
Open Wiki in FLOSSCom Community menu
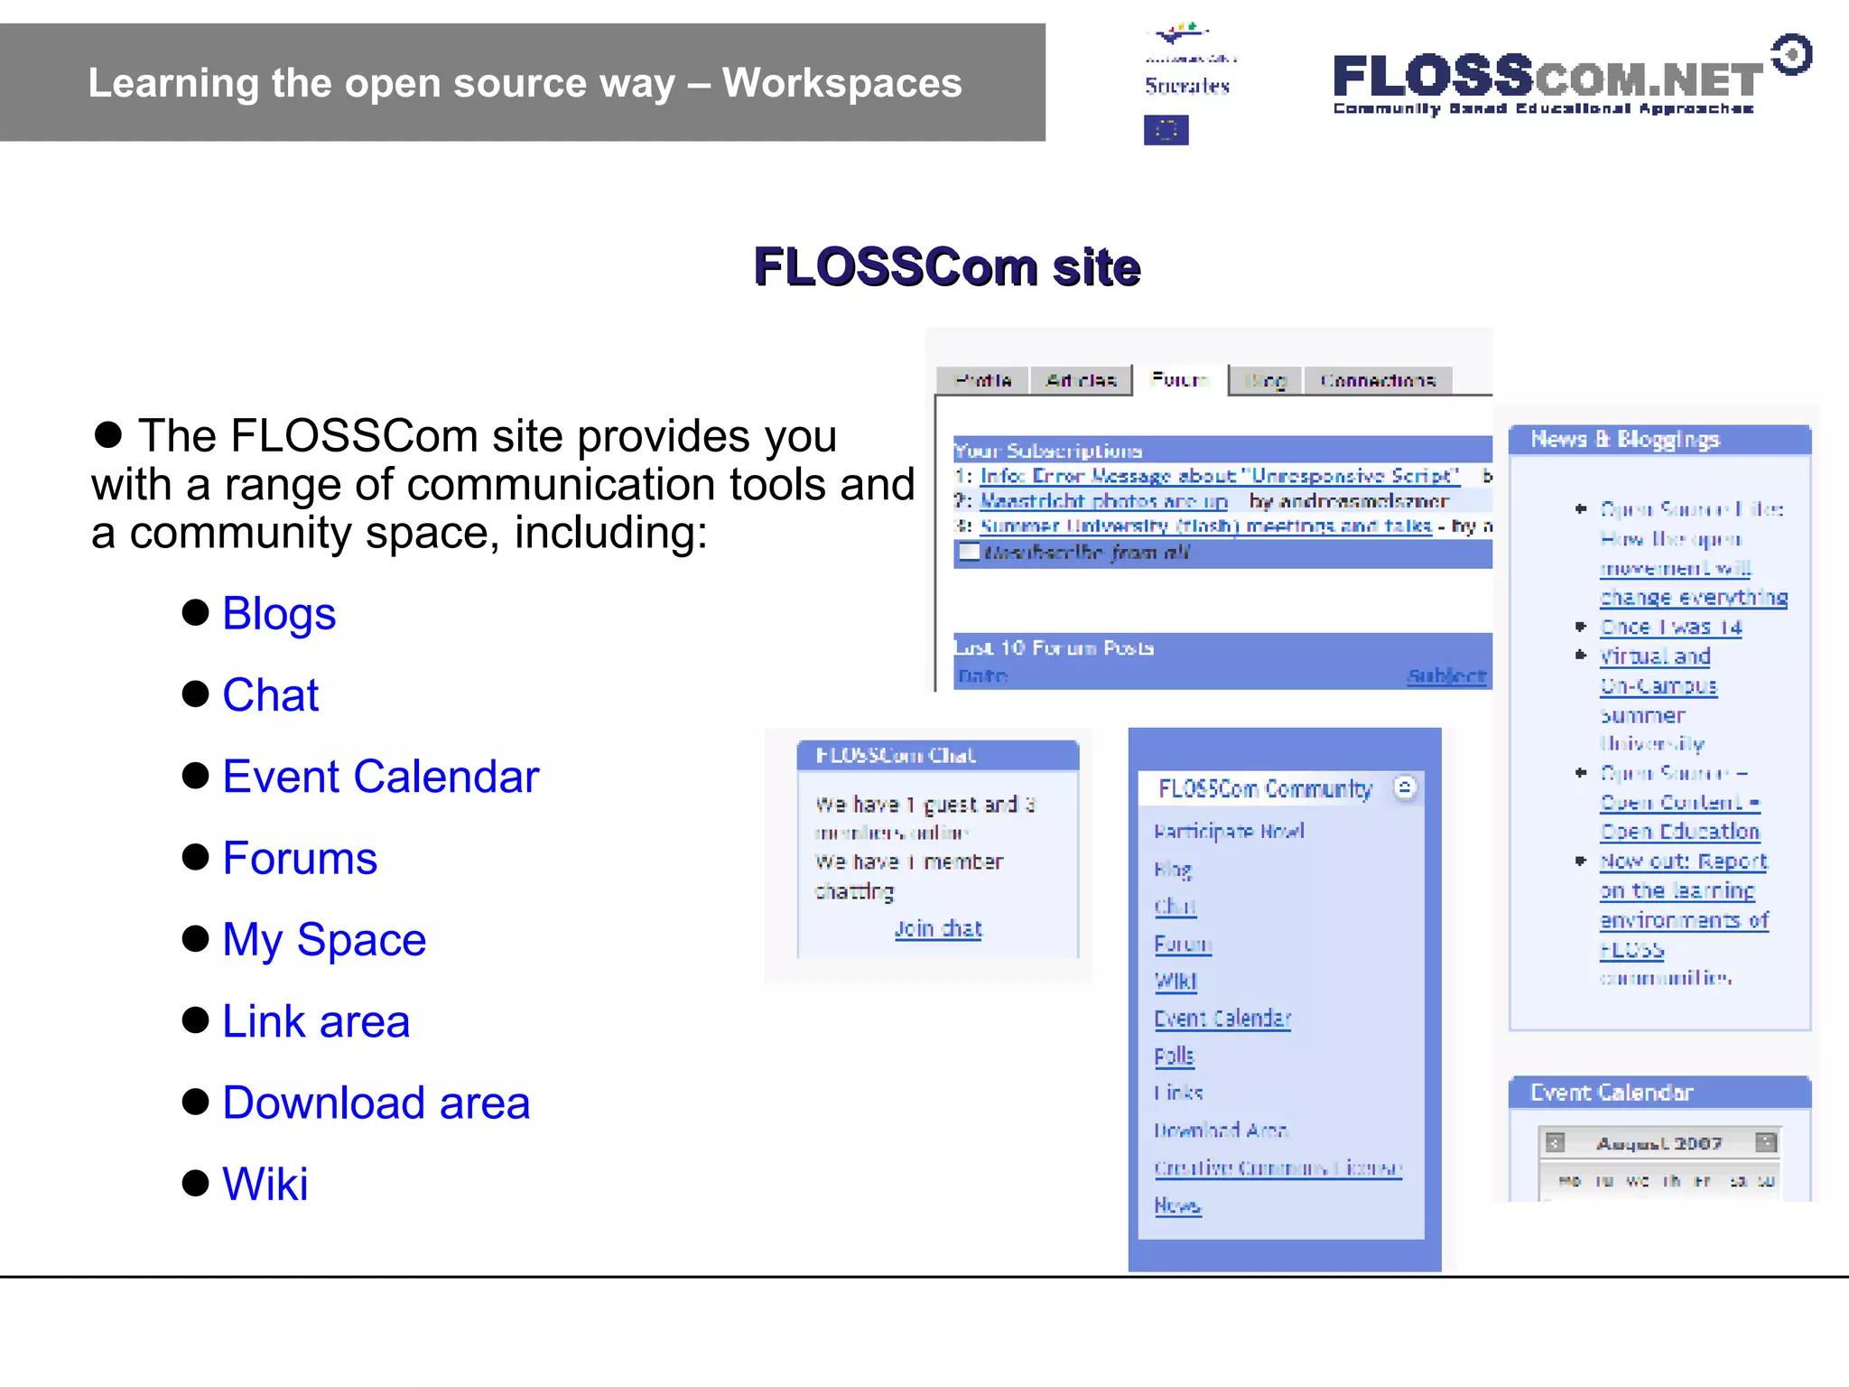tap(1175, 981)
